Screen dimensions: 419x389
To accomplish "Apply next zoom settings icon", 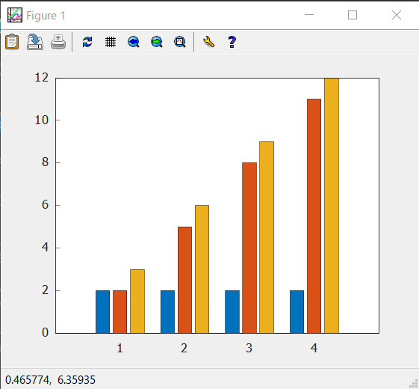I will click(x=157, y=42).
